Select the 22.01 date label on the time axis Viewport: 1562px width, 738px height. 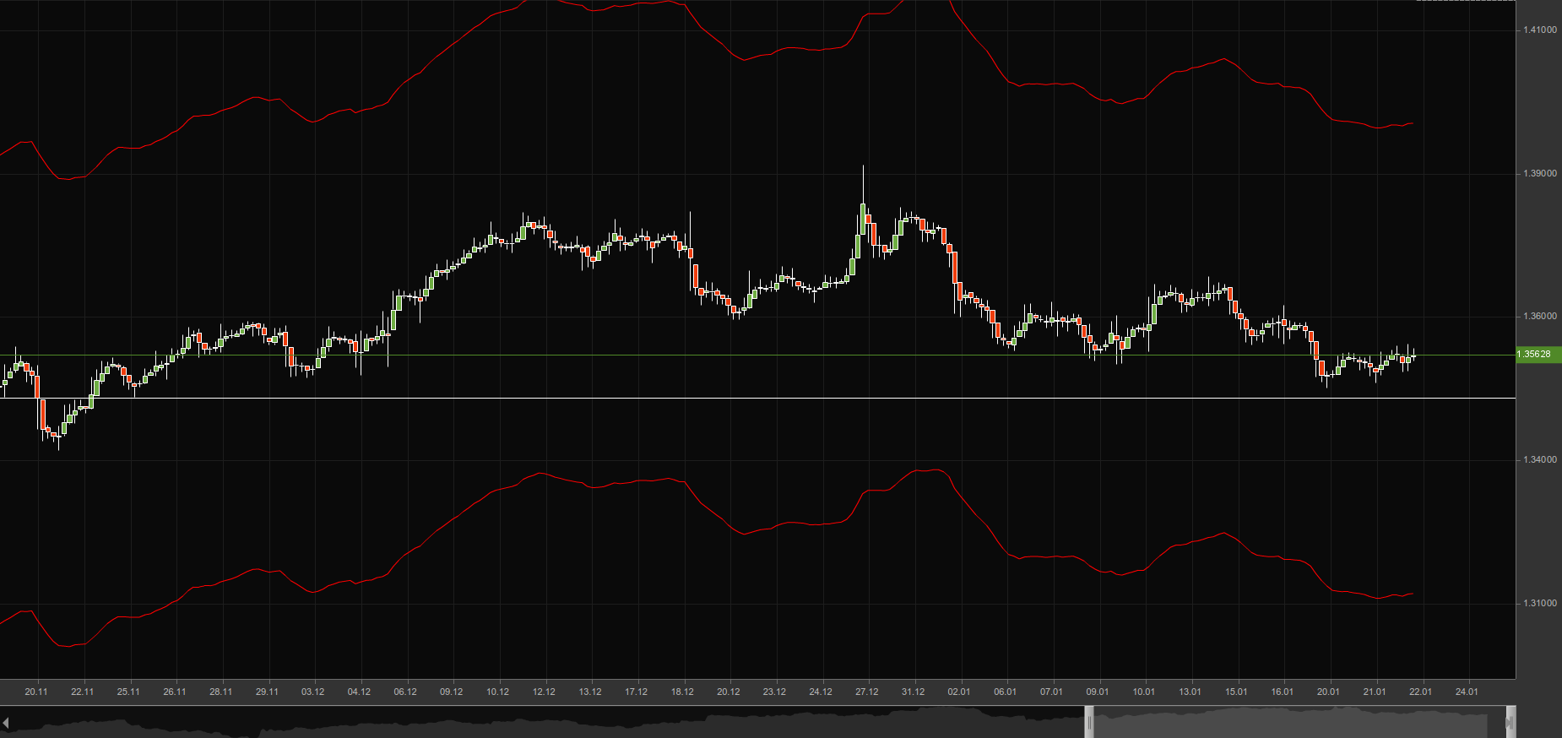1420,692
